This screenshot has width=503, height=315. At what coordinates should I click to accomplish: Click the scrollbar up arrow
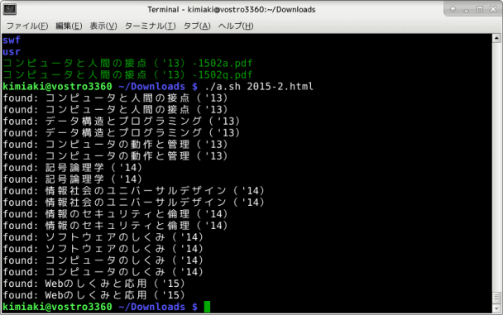[x=496, y=38]
